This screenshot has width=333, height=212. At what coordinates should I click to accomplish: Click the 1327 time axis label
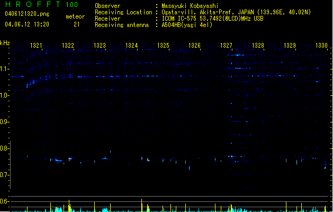(x=226, y=46)
